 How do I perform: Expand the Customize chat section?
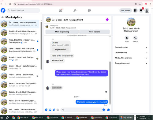tap(131, 47)
